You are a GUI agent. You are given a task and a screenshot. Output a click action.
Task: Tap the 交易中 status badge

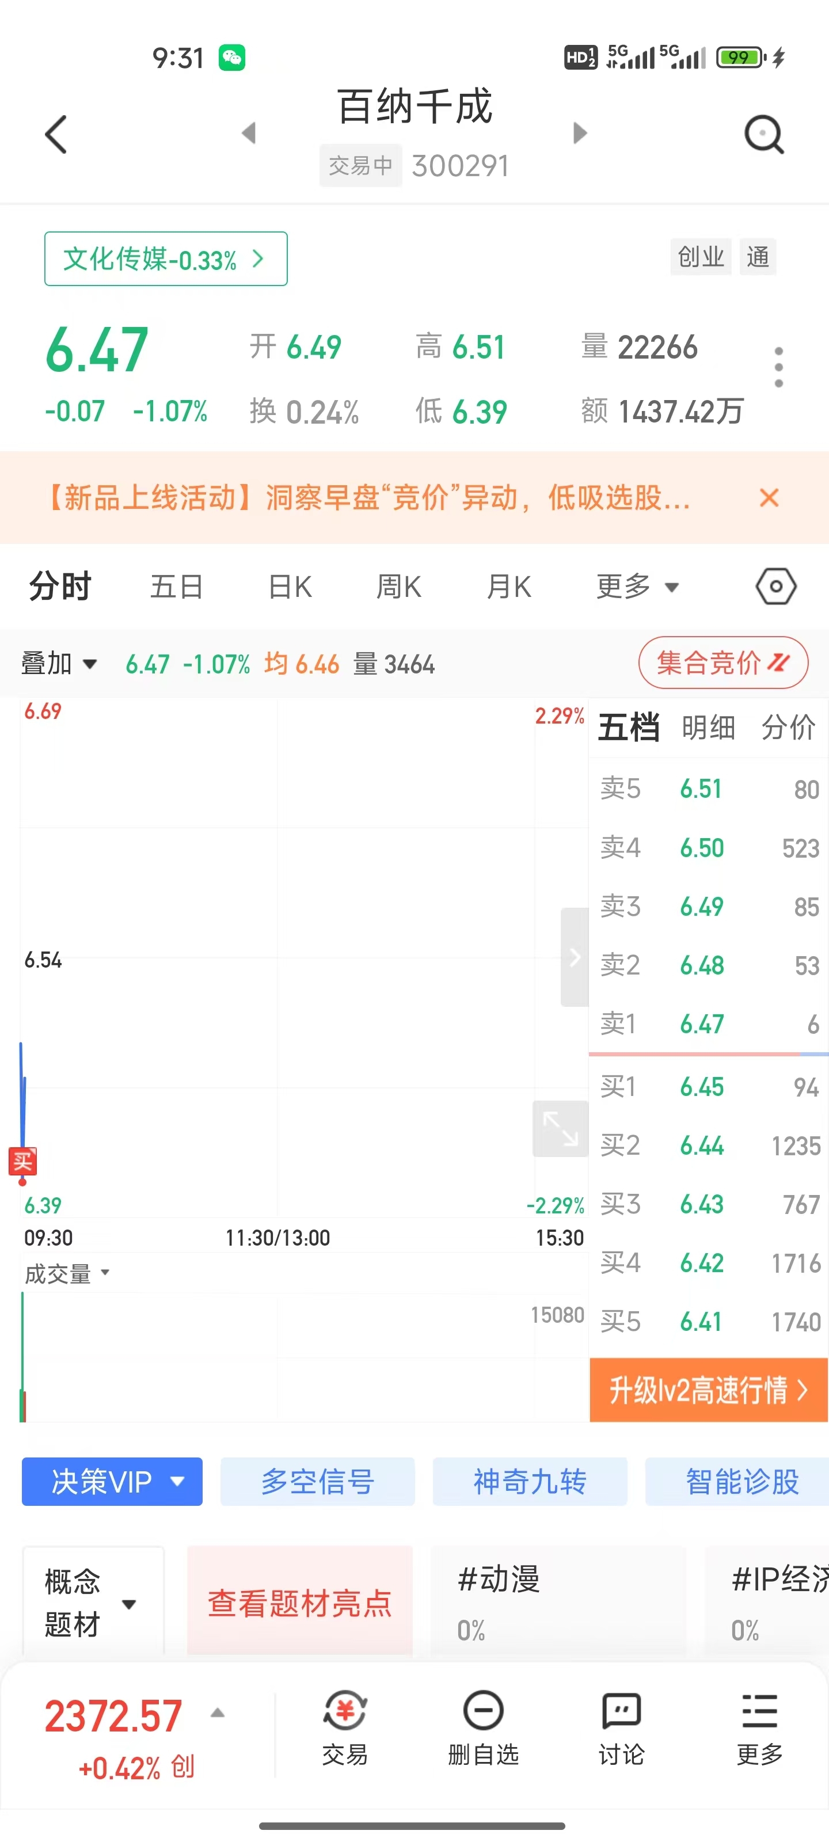click(x=360, y=166)
